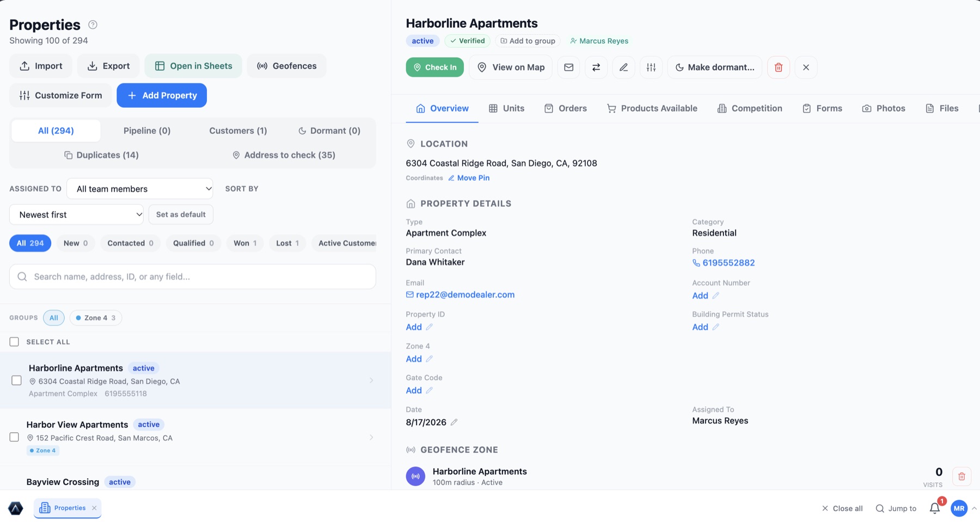
Task: Open the Competition tab
Action: [x=750, y=108]
